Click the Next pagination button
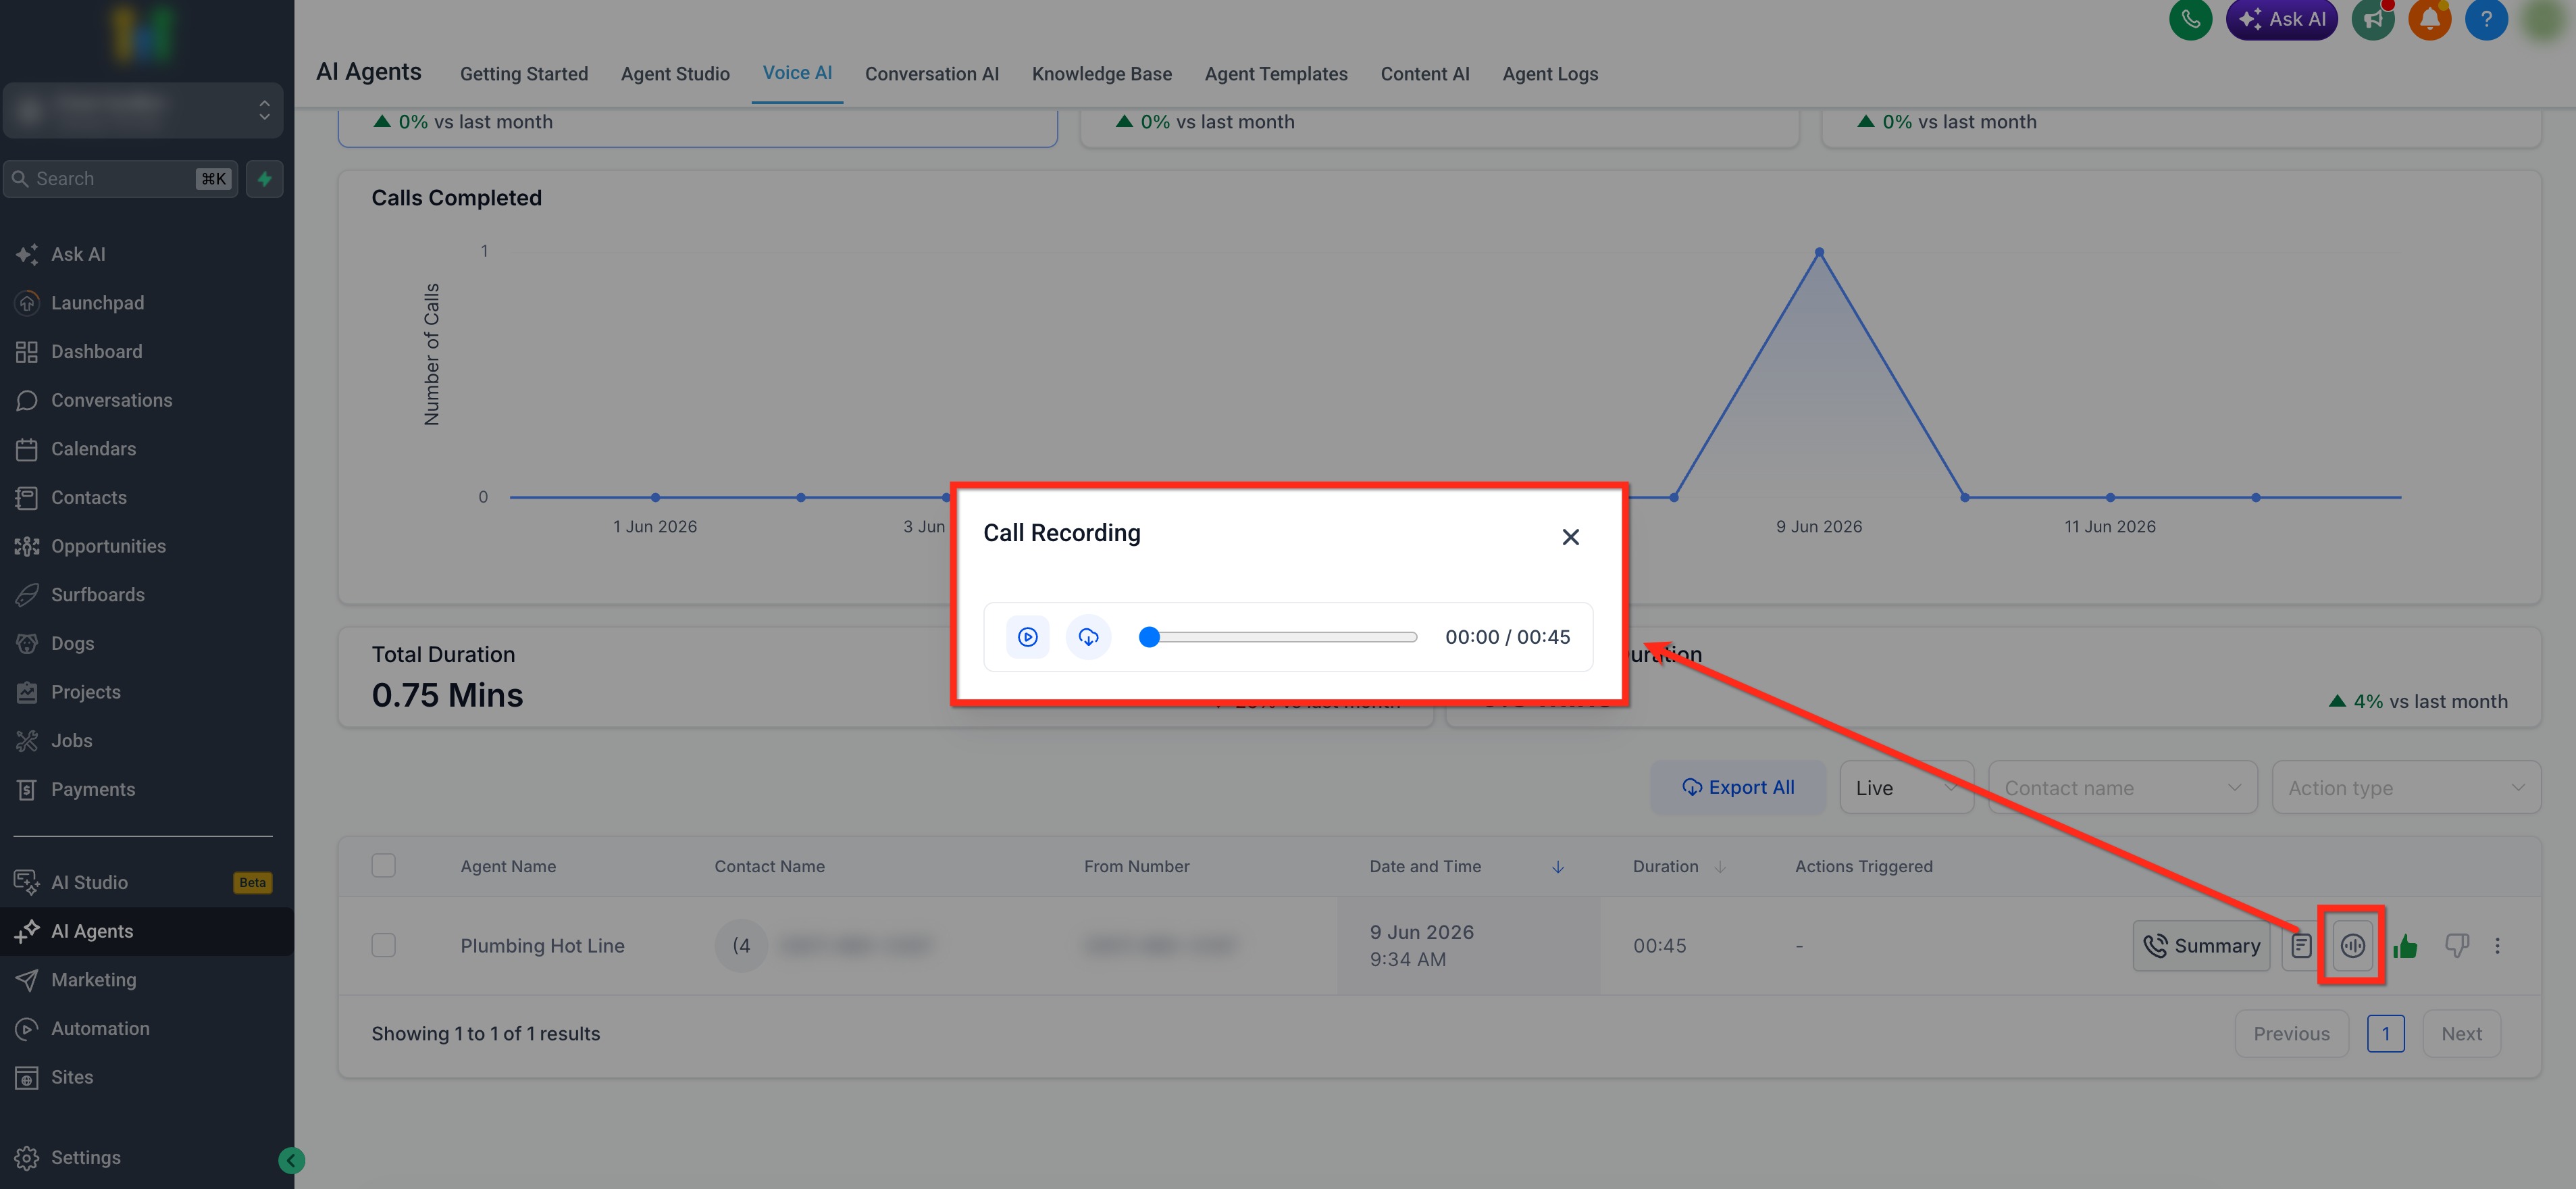Image resolution: width=2576 pixels, height=1189 pixels. [x=2461, y=1033]
